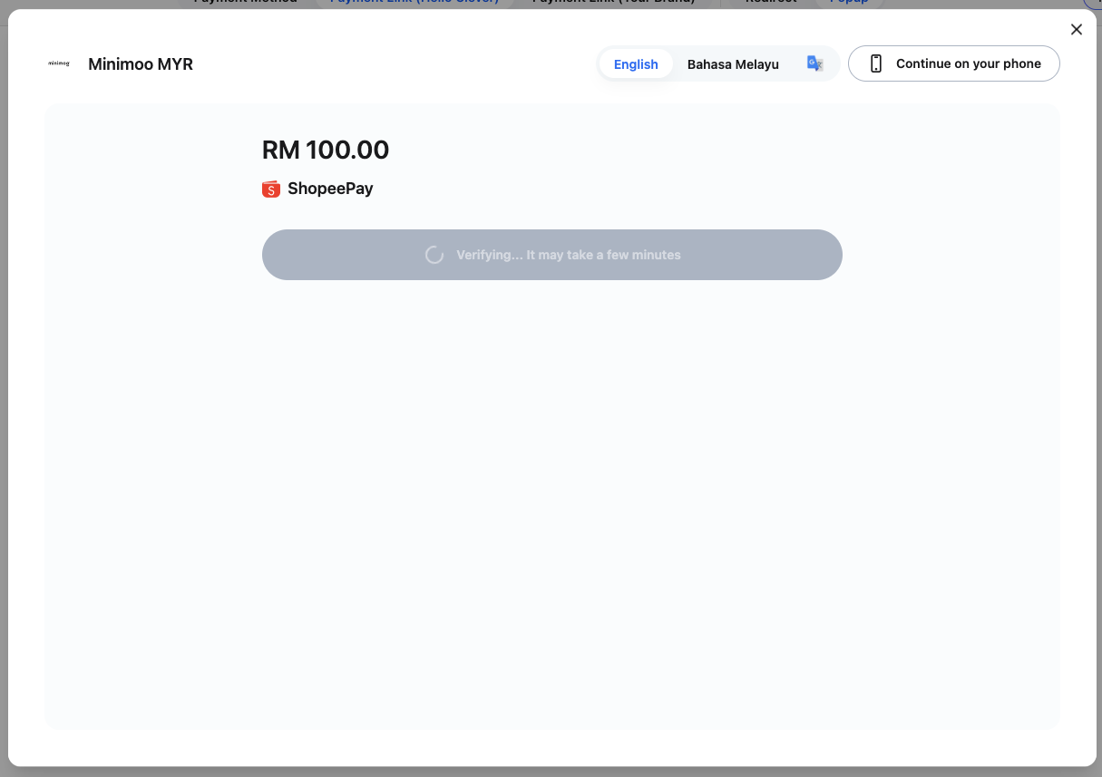Click the RM 100.00 amount text
The width and height of the screenshot is (1102, 777).
325,150
